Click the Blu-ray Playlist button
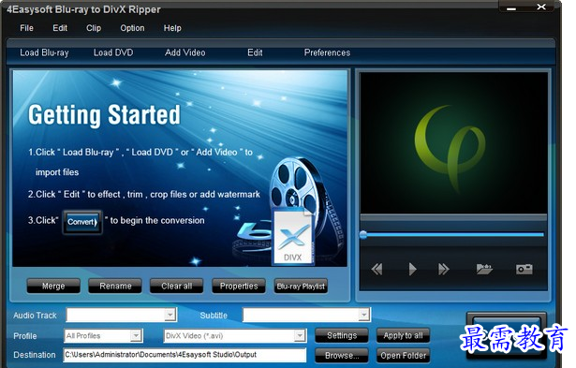576x368 pixels. 301,287
